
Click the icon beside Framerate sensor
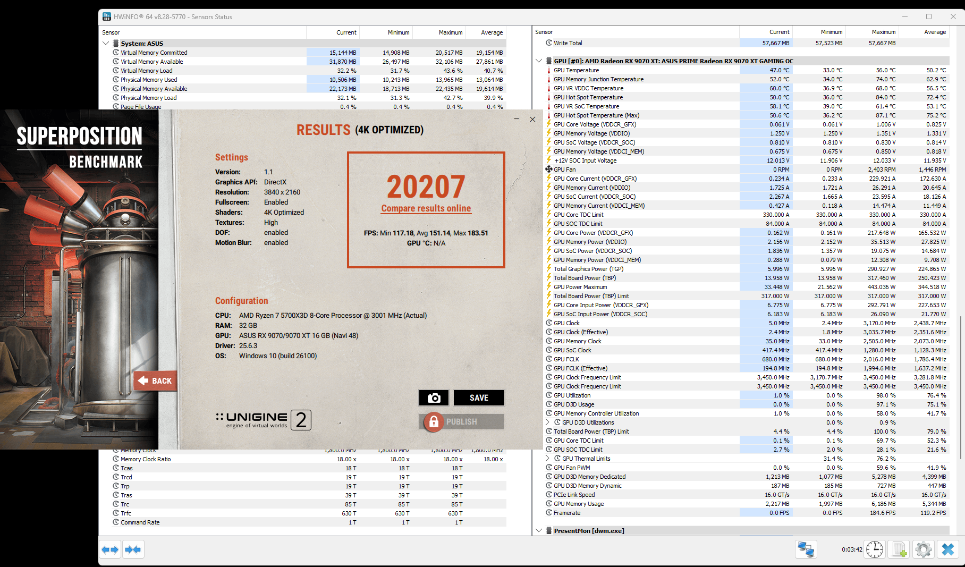[x=549, y=513]
